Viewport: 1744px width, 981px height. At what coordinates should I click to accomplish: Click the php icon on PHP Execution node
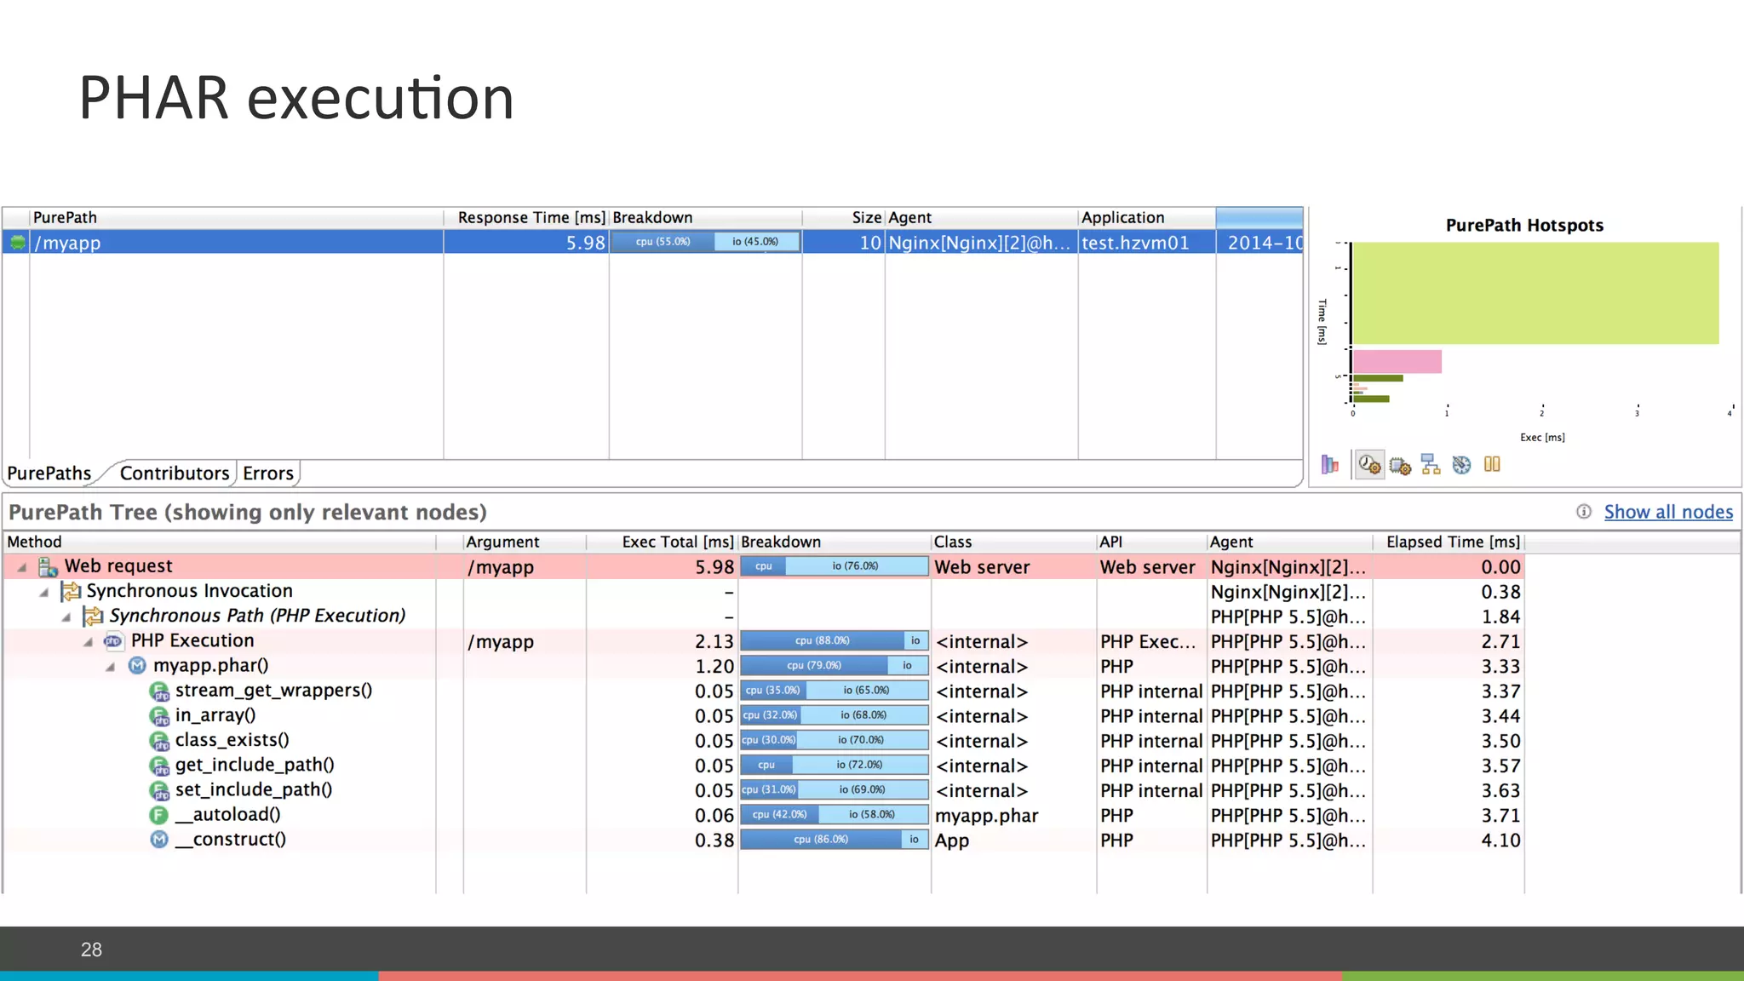[x=113, y=641]
